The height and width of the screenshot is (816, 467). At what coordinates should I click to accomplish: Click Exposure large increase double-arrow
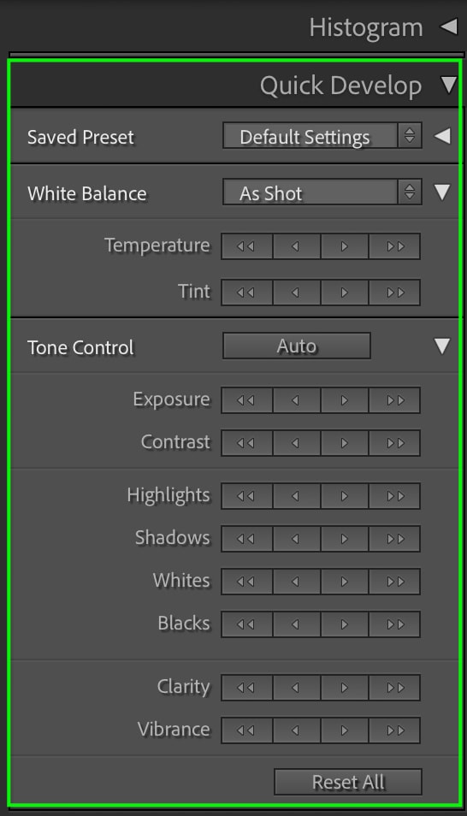(394, 400)
